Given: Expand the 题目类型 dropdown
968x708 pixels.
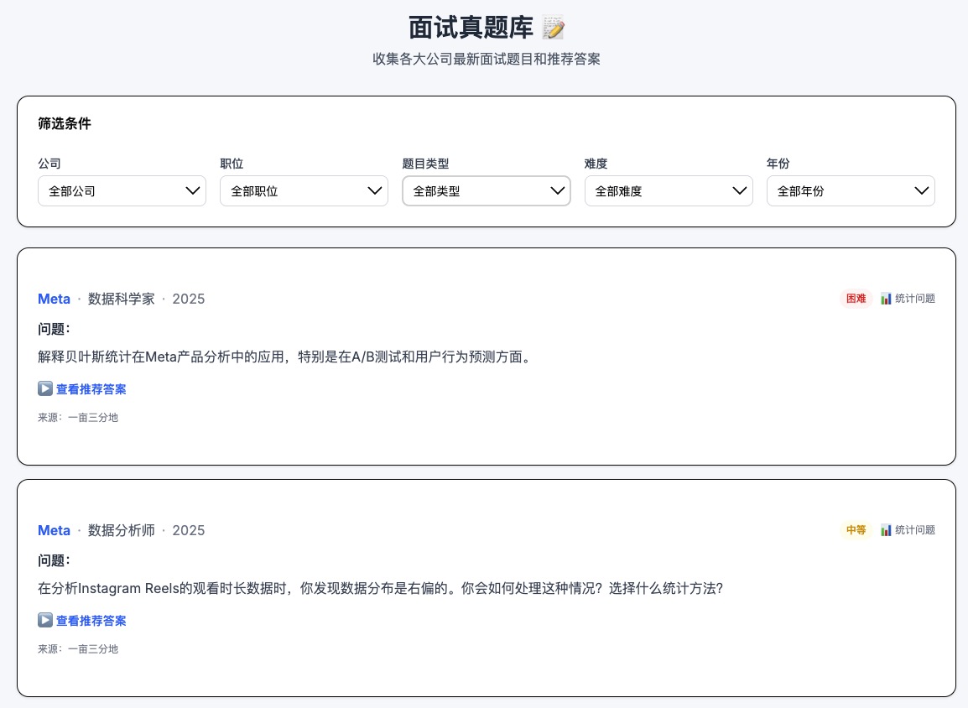Looking at the screenshot, I should (x=487, y=190).
